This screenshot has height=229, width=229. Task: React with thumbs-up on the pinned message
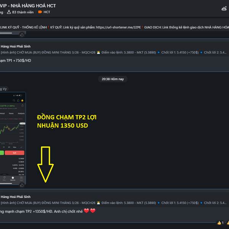[x=22, y=35]
